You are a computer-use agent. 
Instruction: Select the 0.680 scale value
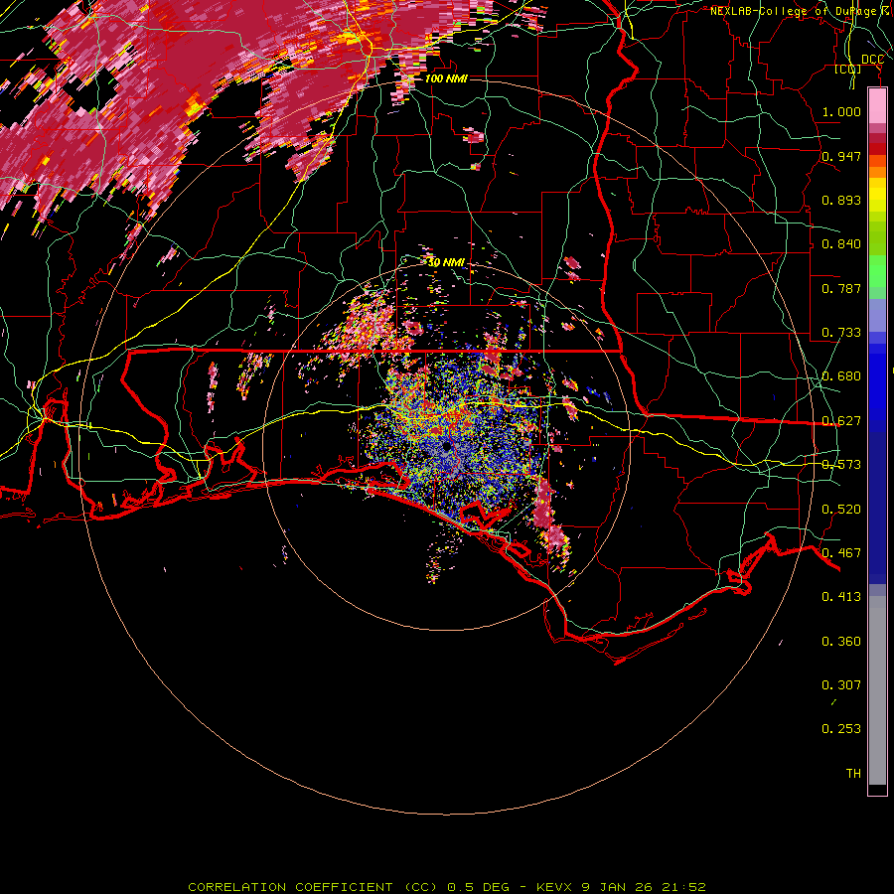pyautogui.click(x=841, y=376)
